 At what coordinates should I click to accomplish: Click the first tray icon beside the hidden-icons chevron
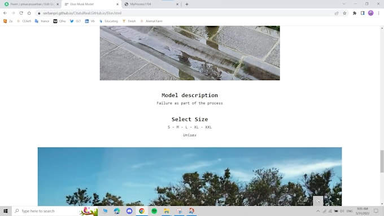(324, 211)
